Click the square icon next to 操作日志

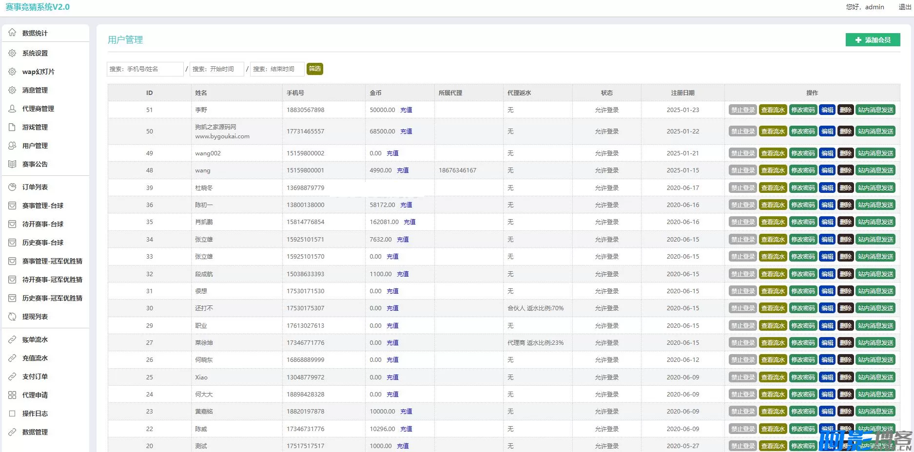pos(12,414)
